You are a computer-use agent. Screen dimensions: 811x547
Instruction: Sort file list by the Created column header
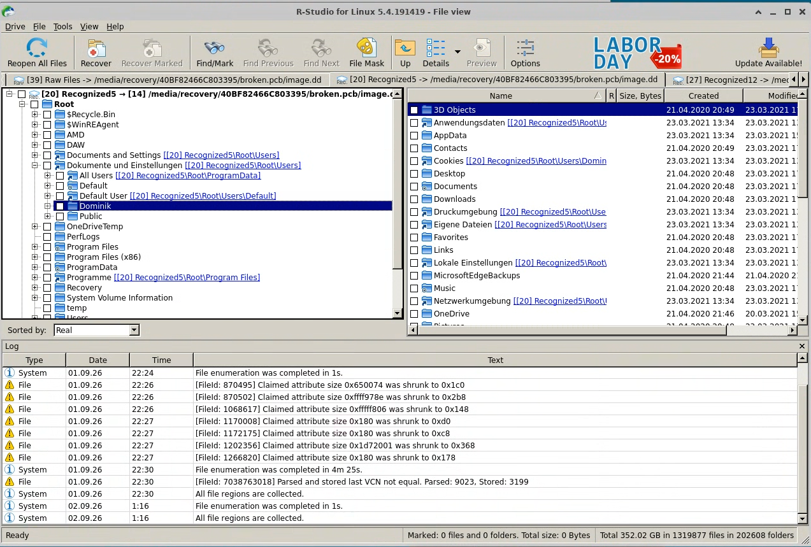click(x=703, y=96)
